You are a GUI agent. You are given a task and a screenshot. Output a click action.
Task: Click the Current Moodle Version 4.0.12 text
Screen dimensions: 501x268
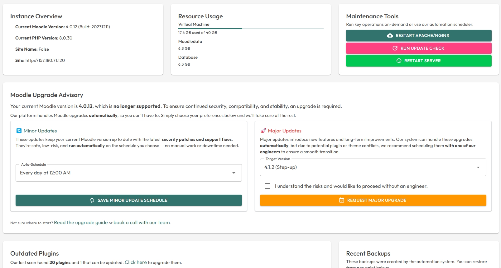[x=63, y=27]
